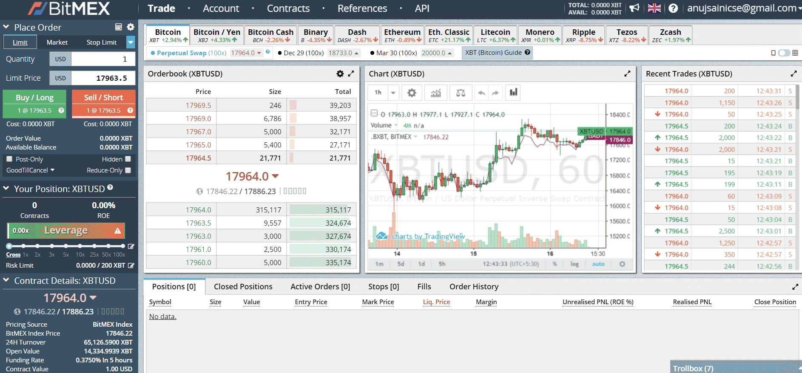Click the Sell / Short button
Screen dimensions: 802x373
[104, 103]
